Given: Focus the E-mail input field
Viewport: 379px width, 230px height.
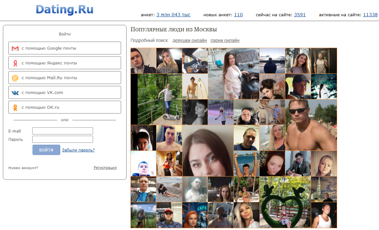Looking at the screenshot, I should 62,131.
